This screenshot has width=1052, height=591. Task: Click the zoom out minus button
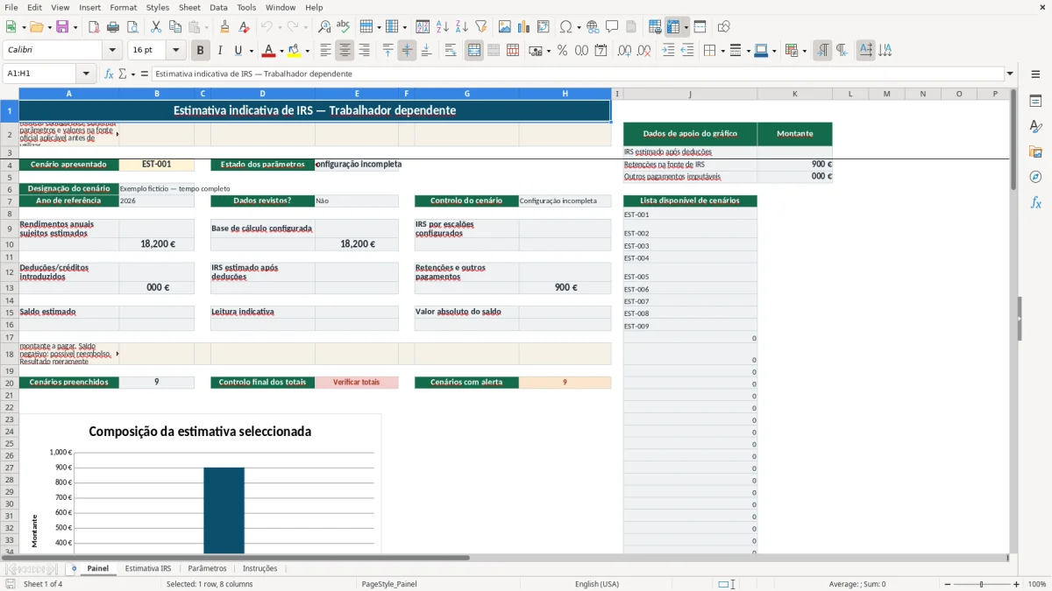pyautogui.click(x=948, y=584)
